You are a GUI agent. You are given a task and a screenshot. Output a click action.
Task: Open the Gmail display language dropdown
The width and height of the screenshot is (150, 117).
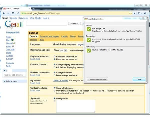(x=80, y=45)
